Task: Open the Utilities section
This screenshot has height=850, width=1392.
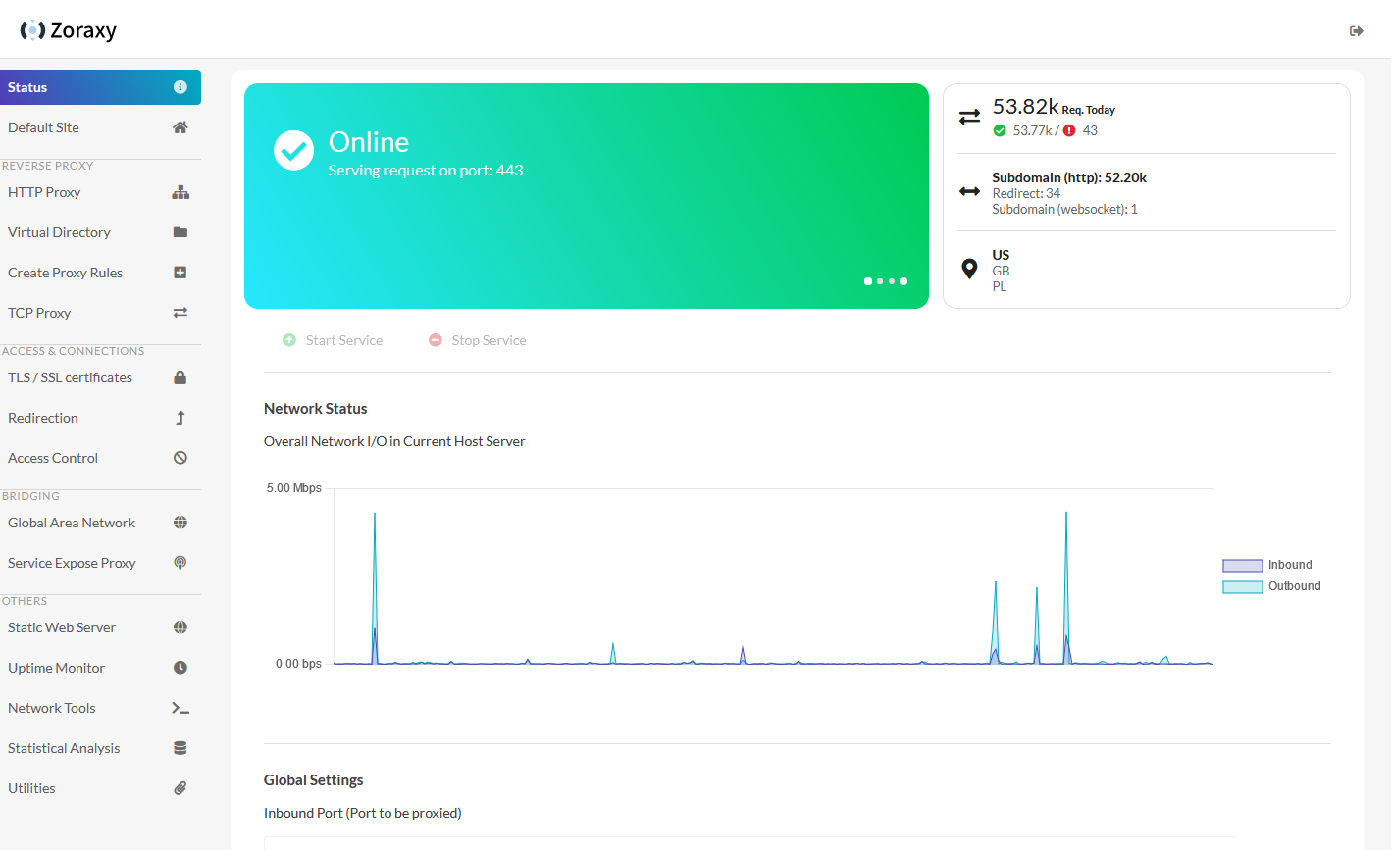Action: tap(100, 788)
